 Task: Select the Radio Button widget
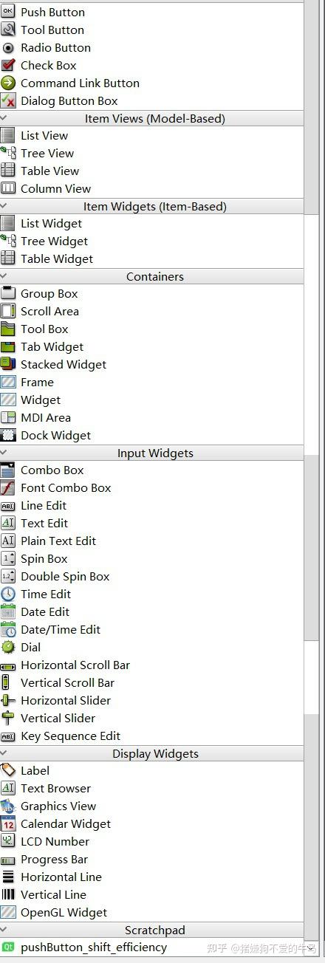click(151, 47)
